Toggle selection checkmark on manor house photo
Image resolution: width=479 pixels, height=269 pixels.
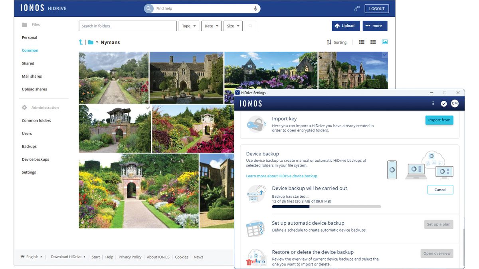click(220, 55)
